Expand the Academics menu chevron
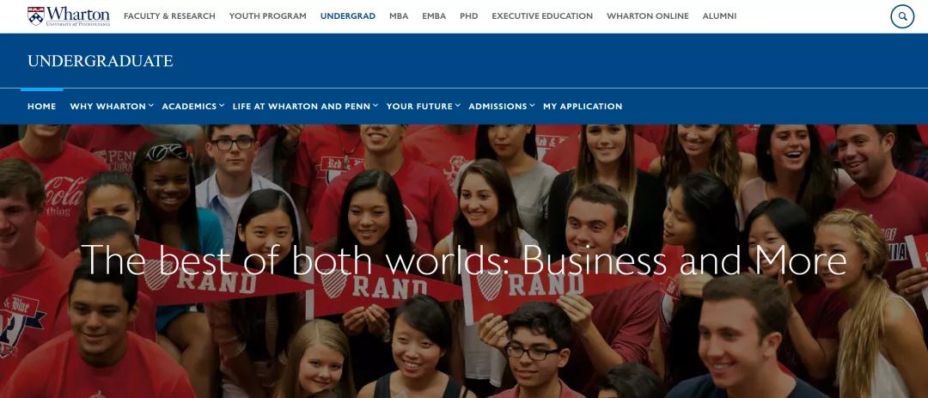Screen dimensions: 928x398 222,106
